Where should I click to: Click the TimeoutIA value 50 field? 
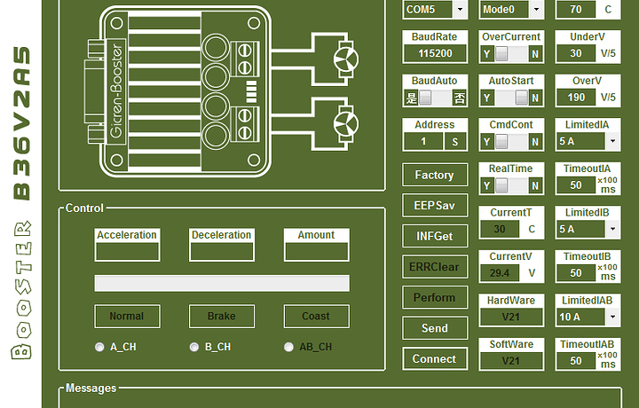(x=576, y=185)
